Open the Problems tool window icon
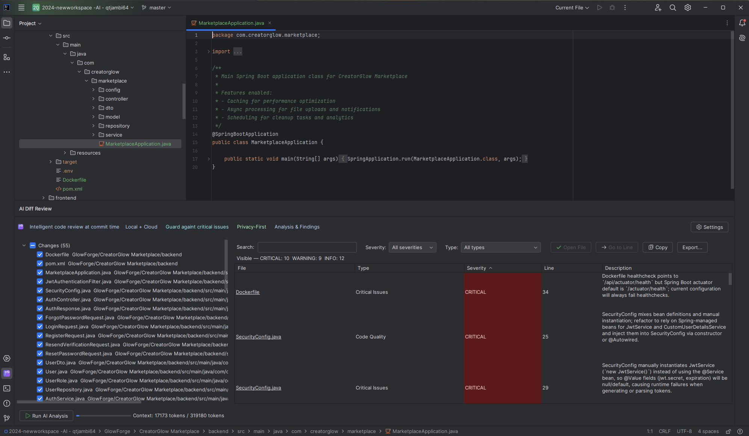Viewport: 749px width, 436px height. [x=7, y=403]
